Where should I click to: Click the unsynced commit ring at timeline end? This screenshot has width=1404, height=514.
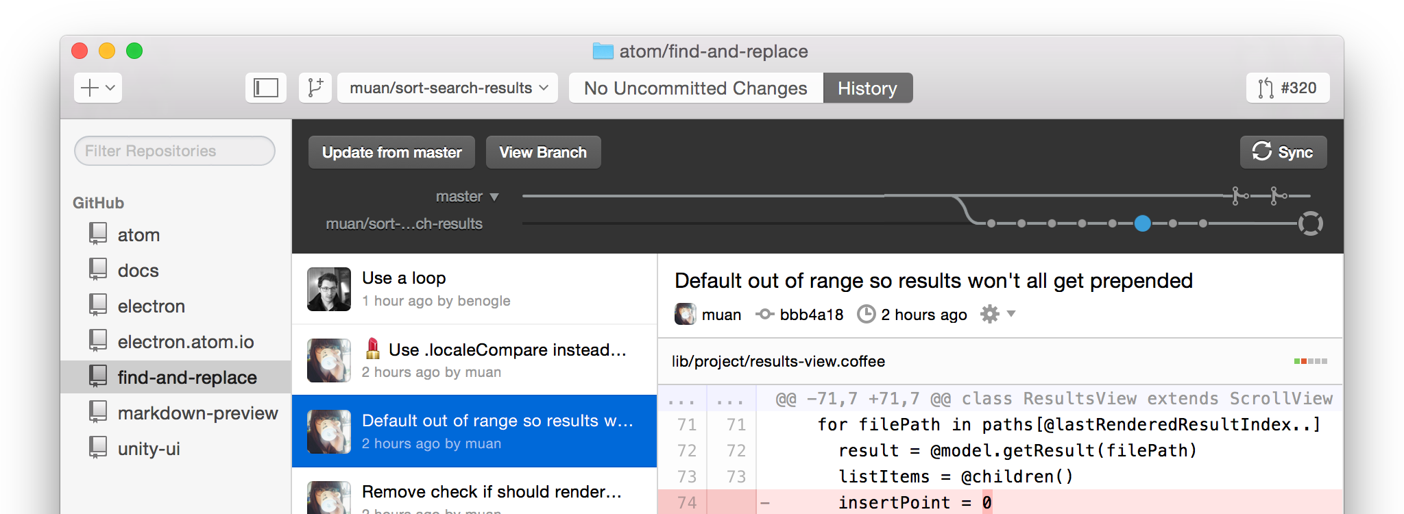click(x=1310, y=223)
